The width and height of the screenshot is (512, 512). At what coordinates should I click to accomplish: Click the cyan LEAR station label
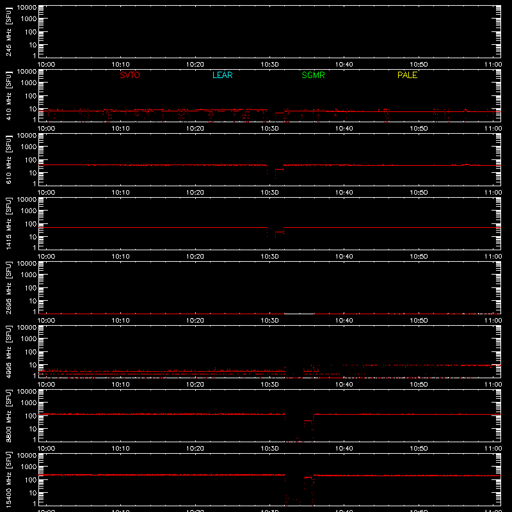pos(222,75)
